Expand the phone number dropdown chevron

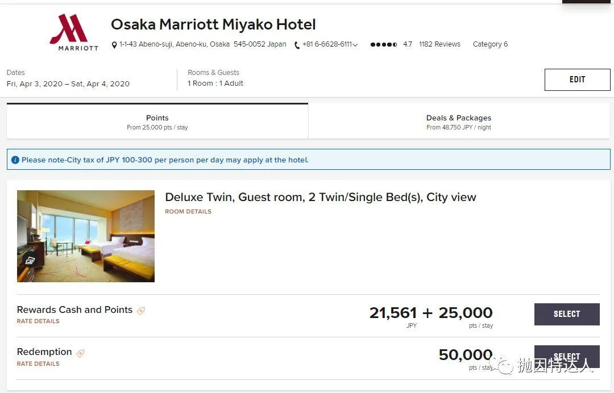coord(355,45)
